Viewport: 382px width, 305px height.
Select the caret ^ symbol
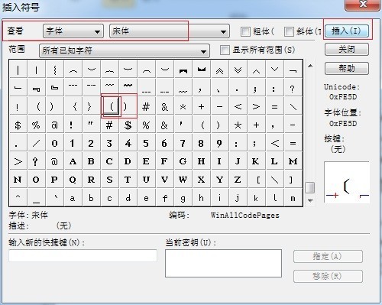pyautogui.click(x=18, y=198)
